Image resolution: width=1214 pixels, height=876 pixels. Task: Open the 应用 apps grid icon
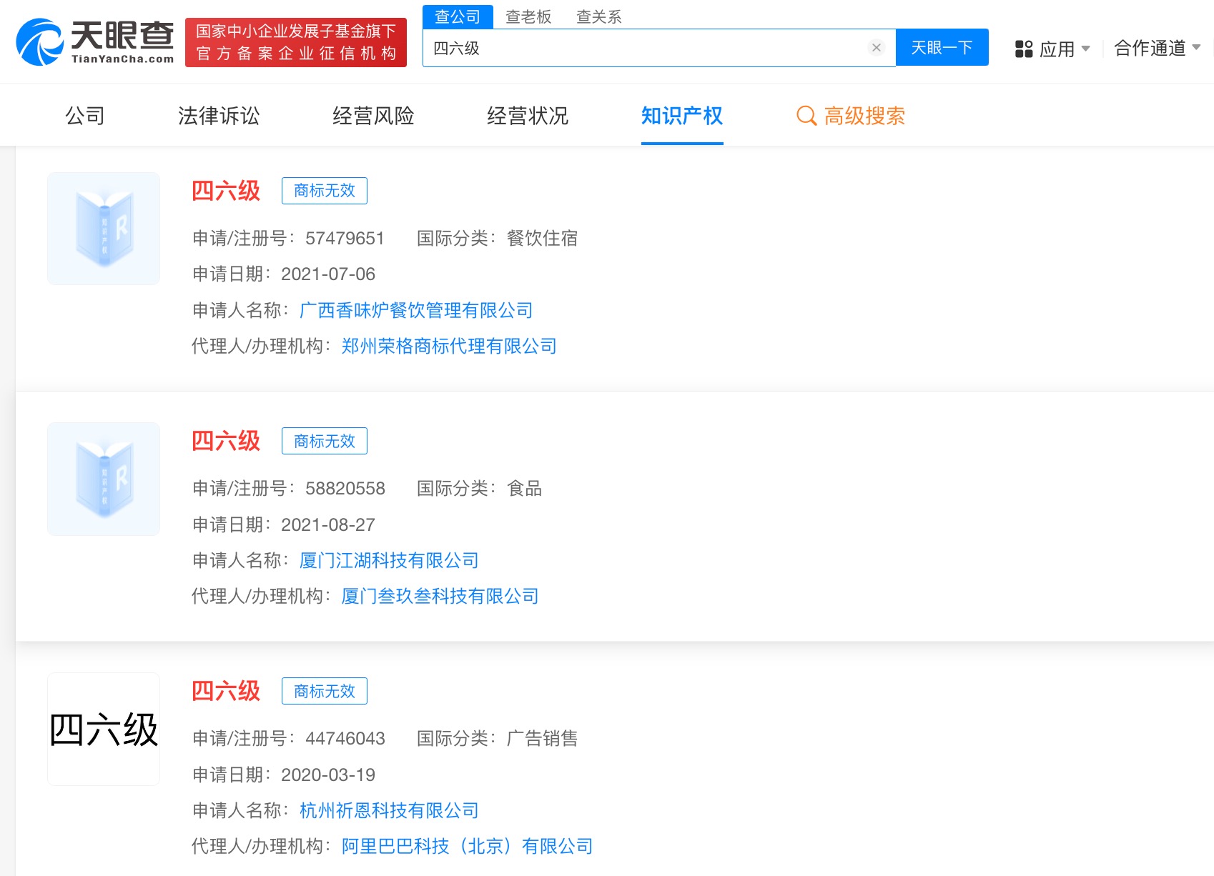(1024, 49)
